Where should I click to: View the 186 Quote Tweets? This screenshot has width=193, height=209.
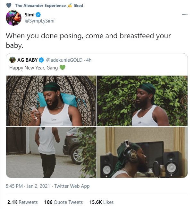(63, 202)
